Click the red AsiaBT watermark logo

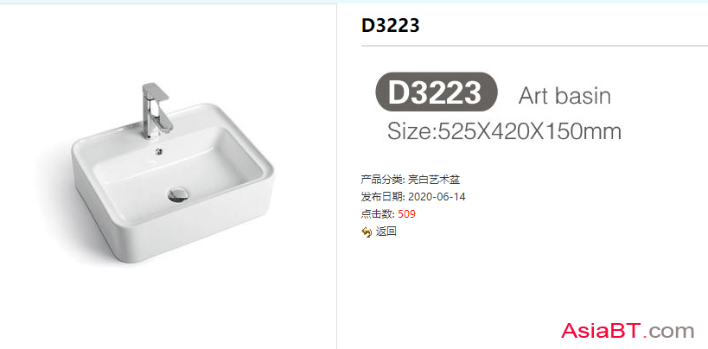[601, 331]
